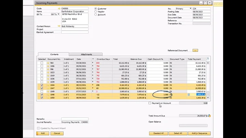Click the Name field Earthshaker Corporation
The width and height of the screenshot is (246, 138).
75,12
